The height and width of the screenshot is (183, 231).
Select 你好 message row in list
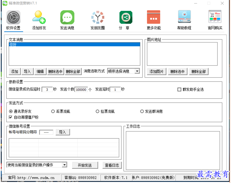point(74,44)
